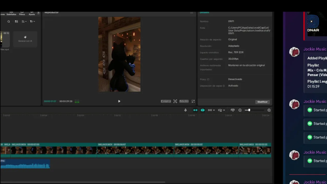Click the Modificar button in Detalles
This screenshot has width=327, height=184.
pyautogui.click(x=262, y=102)
